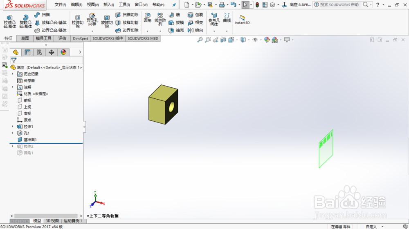
Task: Open the 异型孔向导 hole wizard
Action: click(x=92, y=20)
